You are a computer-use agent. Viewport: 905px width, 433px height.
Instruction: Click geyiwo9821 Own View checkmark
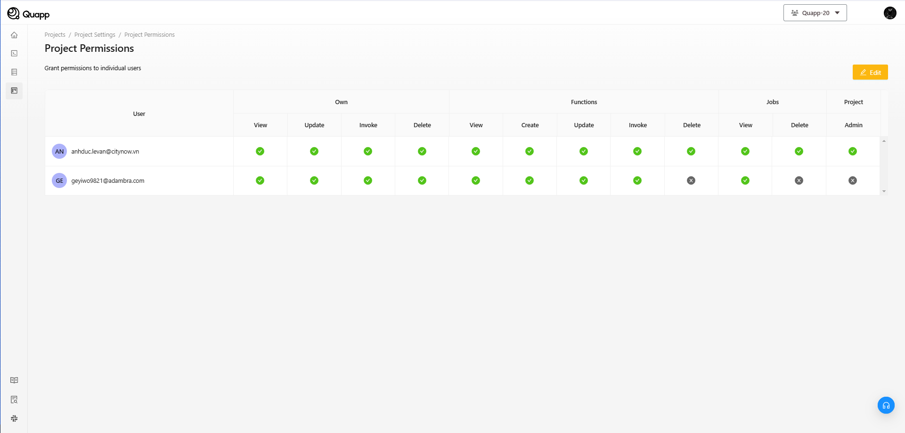[260, 180]
